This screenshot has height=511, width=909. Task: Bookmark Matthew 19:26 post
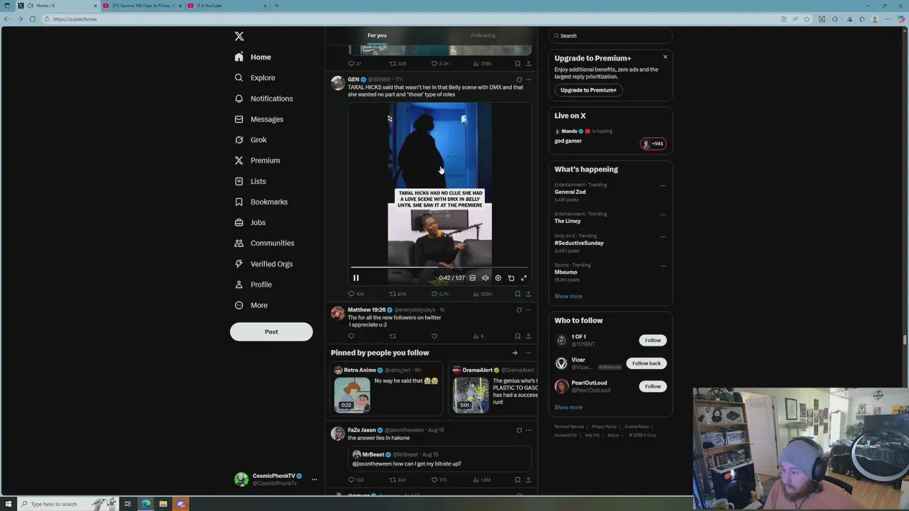click(x=517, y=336)
